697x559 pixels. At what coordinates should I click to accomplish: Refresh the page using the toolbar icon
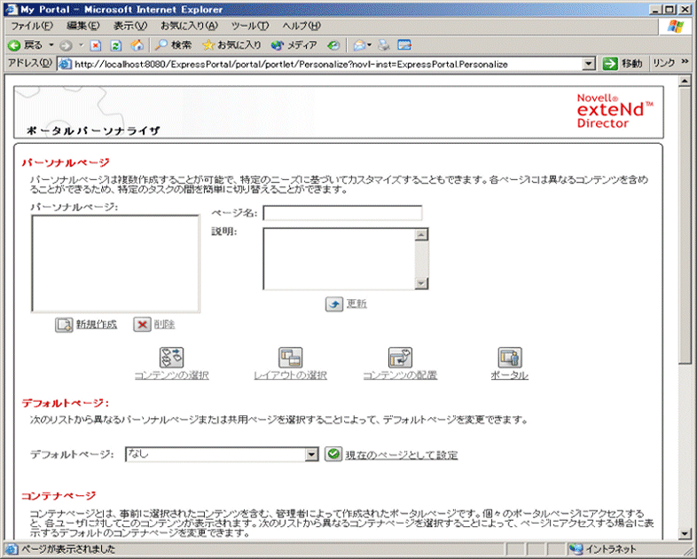pos(116,45)
